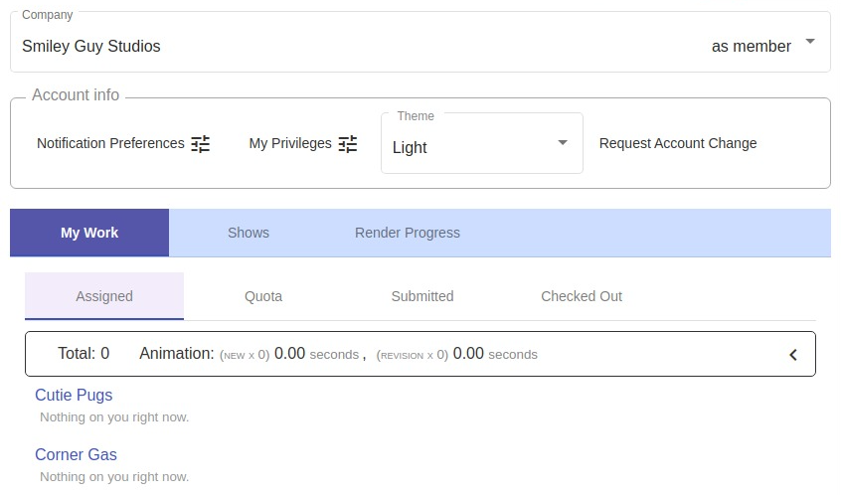Open the Submitted sub-tab
The image size is (841, 495).
(422, 296)
